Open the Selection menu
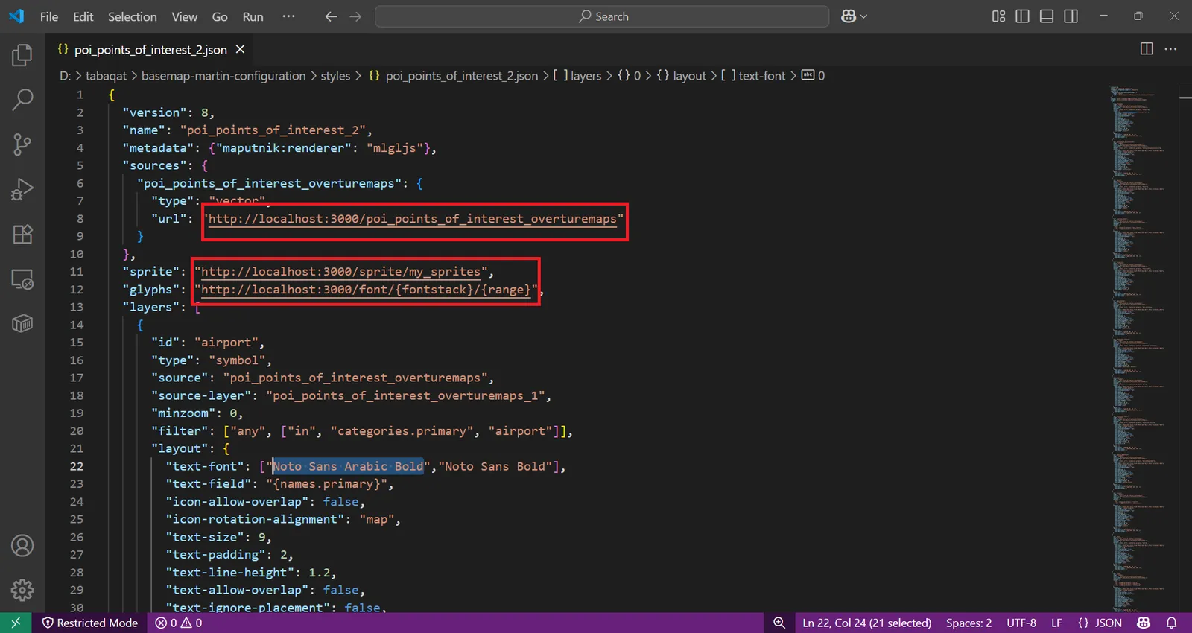Viewport: 1192px width, 633px height. tap(133, 16)
